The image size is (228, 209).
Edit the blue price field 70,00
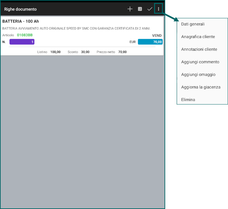150,42
